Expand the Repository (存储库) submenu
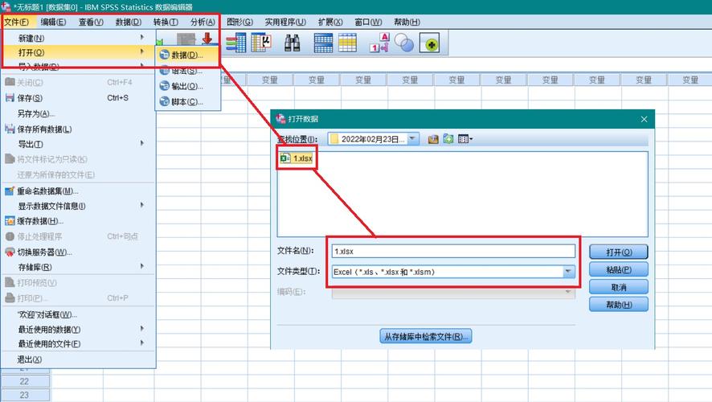The image size is (712, 402). click(x=141, y=266)
